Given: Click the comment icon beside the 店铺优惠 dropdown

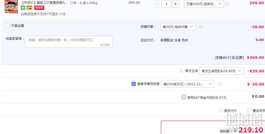Looking at the screenshot, I should (x=201, y=27).
